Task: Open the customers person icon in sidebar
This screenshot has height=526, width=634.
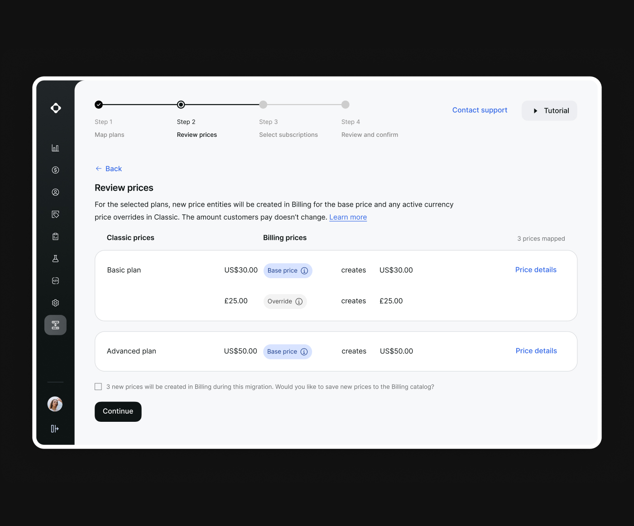Action: coord(55,192)
